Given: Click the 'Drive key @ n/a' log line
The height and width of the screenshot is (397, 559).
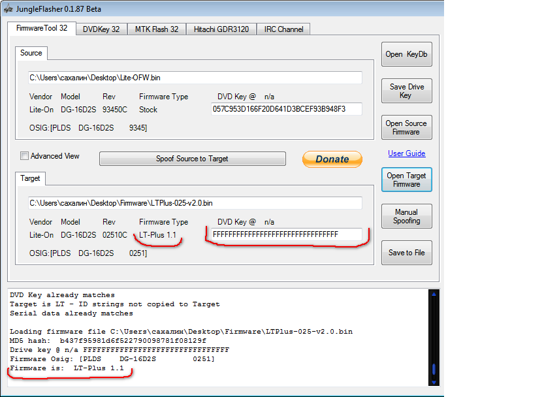Looking at the screenshot, I should point(120,350).
